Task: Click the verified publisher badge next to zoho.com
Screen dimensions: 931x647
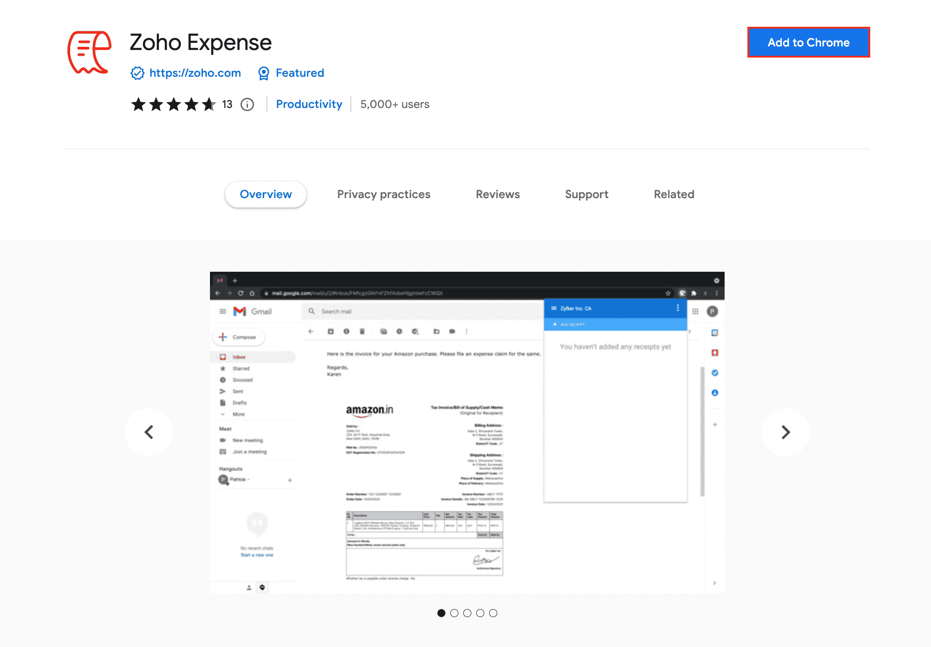Action: point(137,73)
